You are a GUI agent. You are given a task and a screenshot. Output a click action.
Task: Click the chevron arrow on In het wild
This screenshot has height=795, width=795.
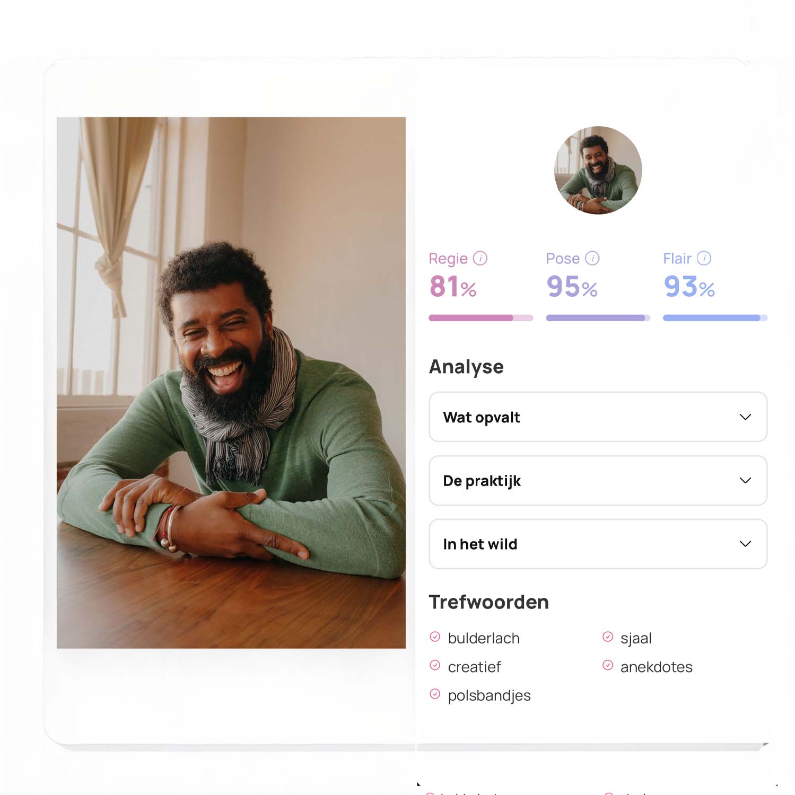pyautogui.click(x=745, y=544)
